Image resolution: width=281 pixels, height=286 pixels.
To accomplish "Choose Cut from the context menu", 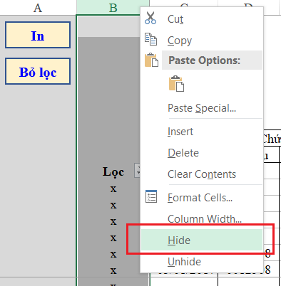I will coord(202,19).
